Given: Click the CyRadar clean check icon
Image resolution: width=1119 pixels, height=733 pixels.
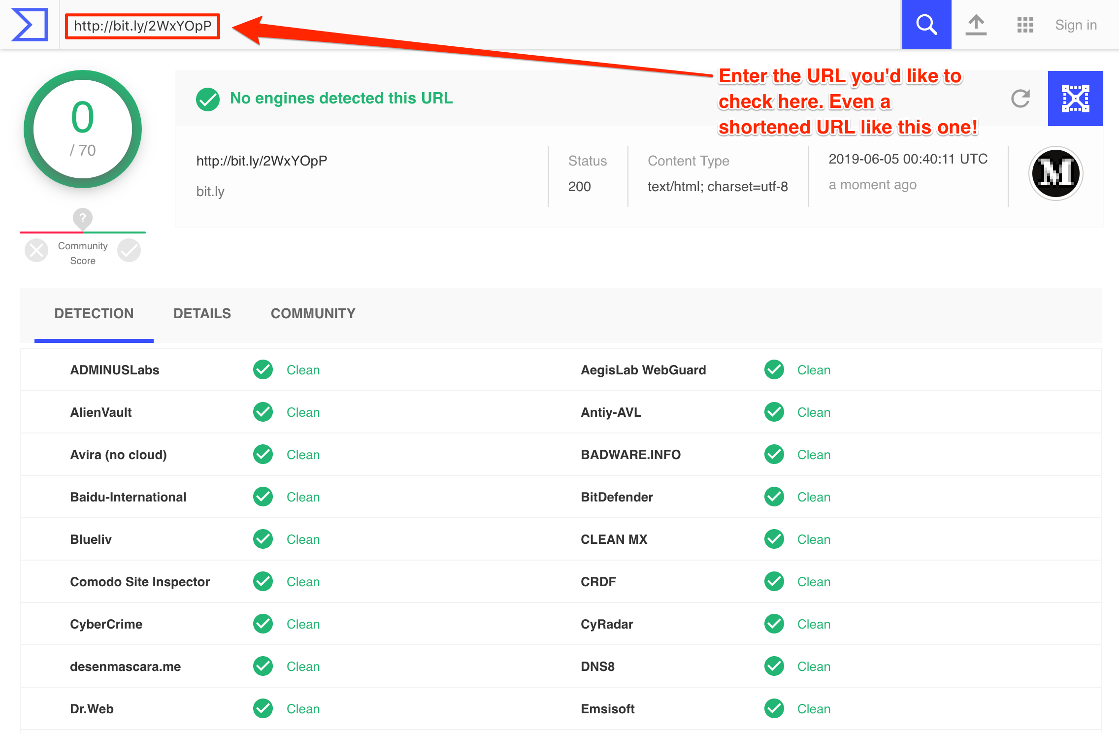Looking at the screenshot, I should (x=774, y=624).
